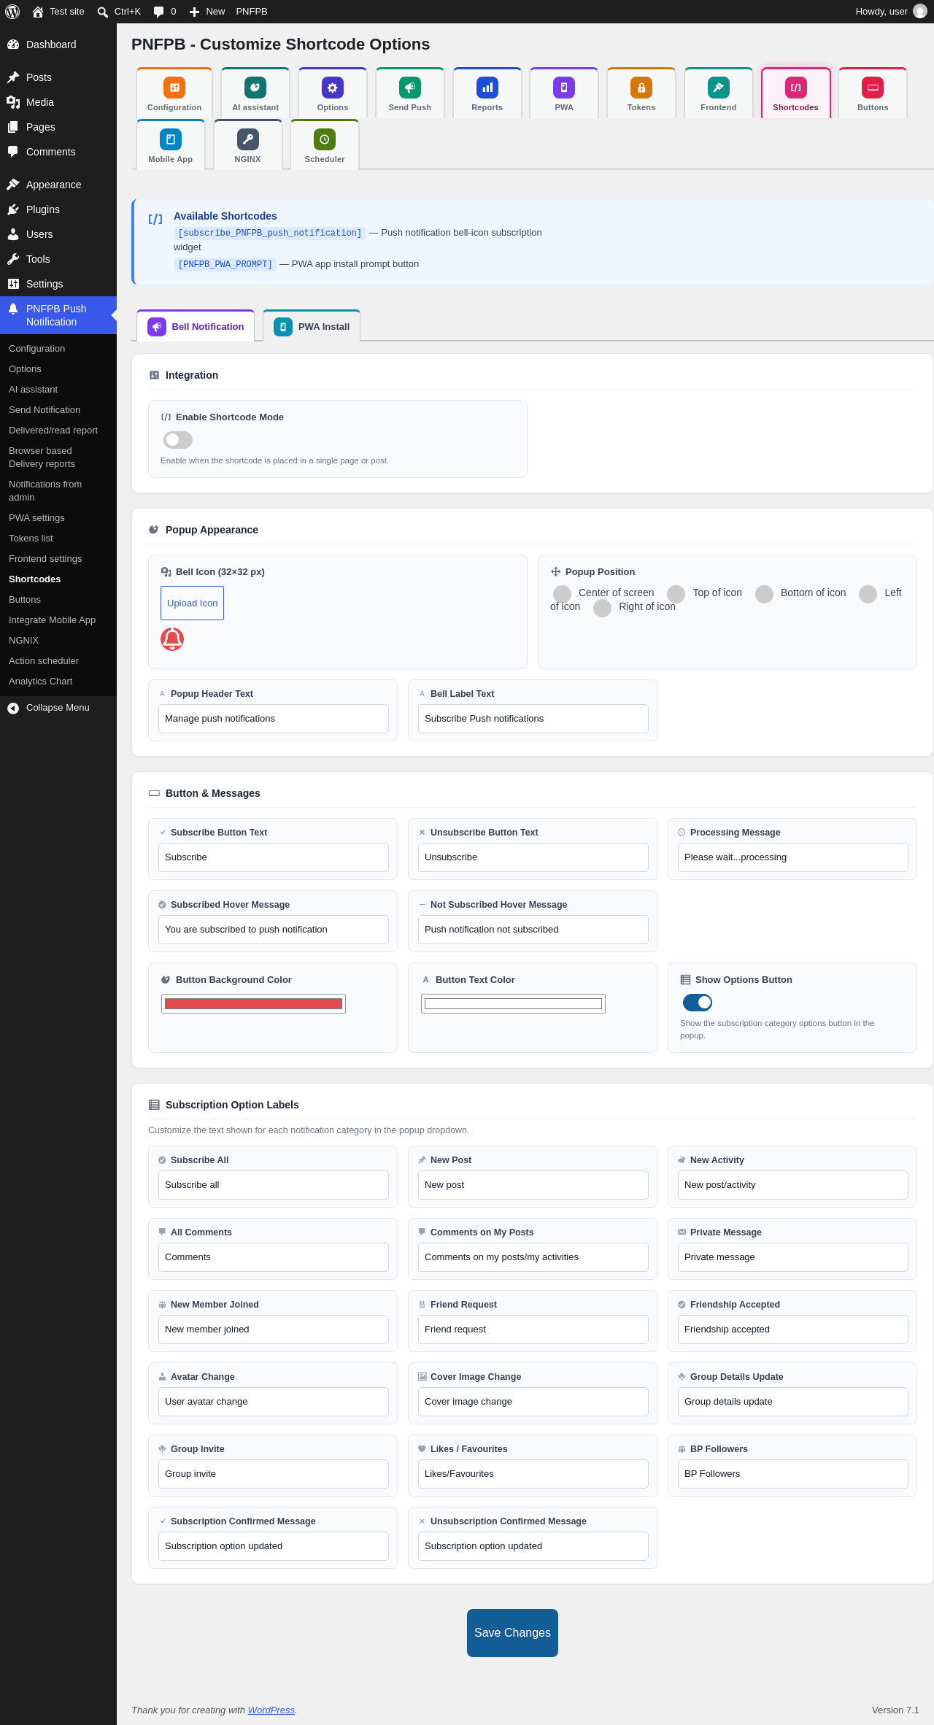Image resolution: width=934 pixels, height=1725 pixels.
Task: Turn off the Show Options Button toggle
Action: (x=698, y=1003)
